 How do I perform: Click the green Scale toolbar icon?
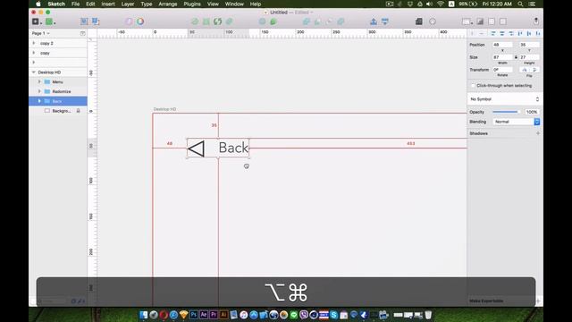(x=273, y=21)
